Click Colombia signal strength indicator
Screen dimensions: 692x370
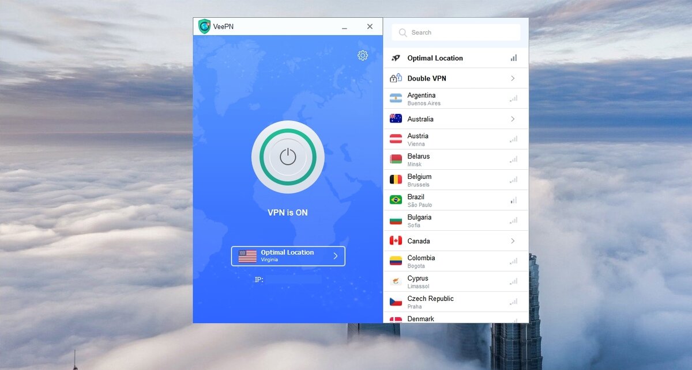pyautogui.click(x=513, y=261)
